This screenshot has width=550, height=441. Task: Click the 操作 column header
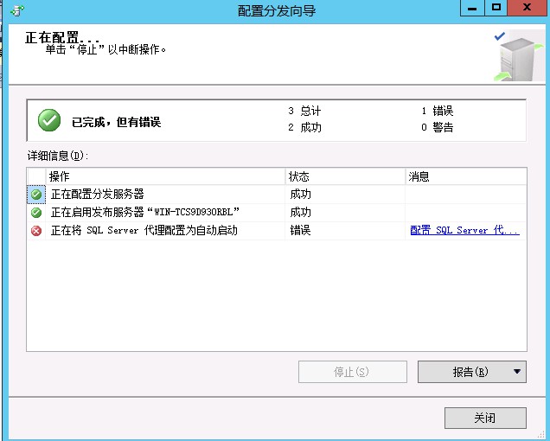tap(60, 176)
